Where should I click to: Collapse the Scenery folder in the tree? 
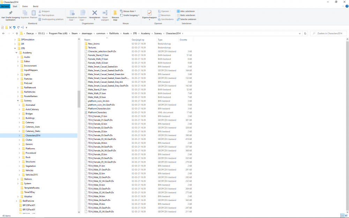click(x=19, y=101)
